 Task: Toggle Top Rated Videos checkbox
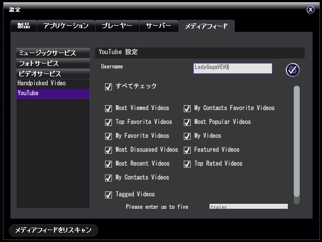point(187,164)
